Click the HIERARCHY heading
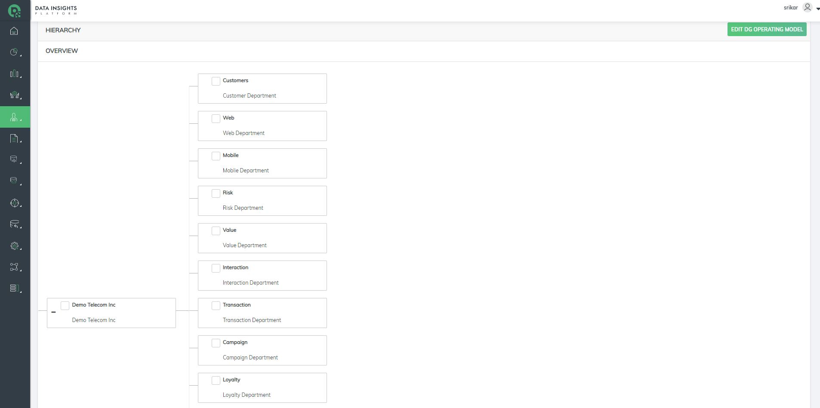Screen dimensions: 820x408 63,30
